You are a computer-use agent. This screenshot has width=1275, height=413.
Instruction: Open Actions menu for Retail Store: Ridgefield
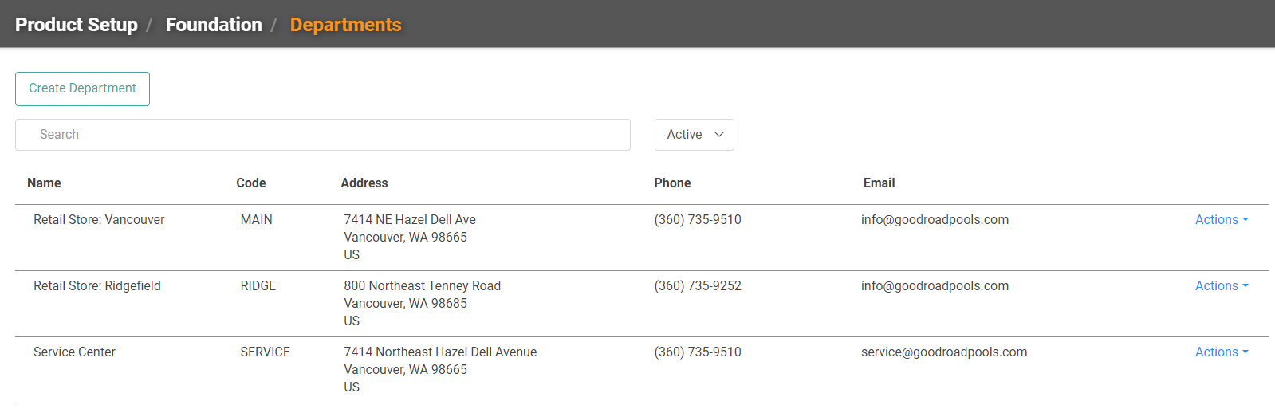1221,286
